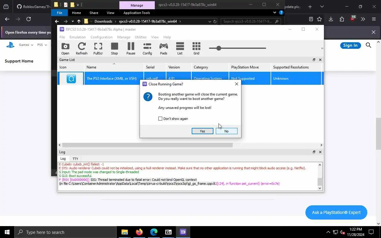The width and height of the screenshot is (381, 238).
Task: Open the Configuration menu
Action: [x=102, y=37]
